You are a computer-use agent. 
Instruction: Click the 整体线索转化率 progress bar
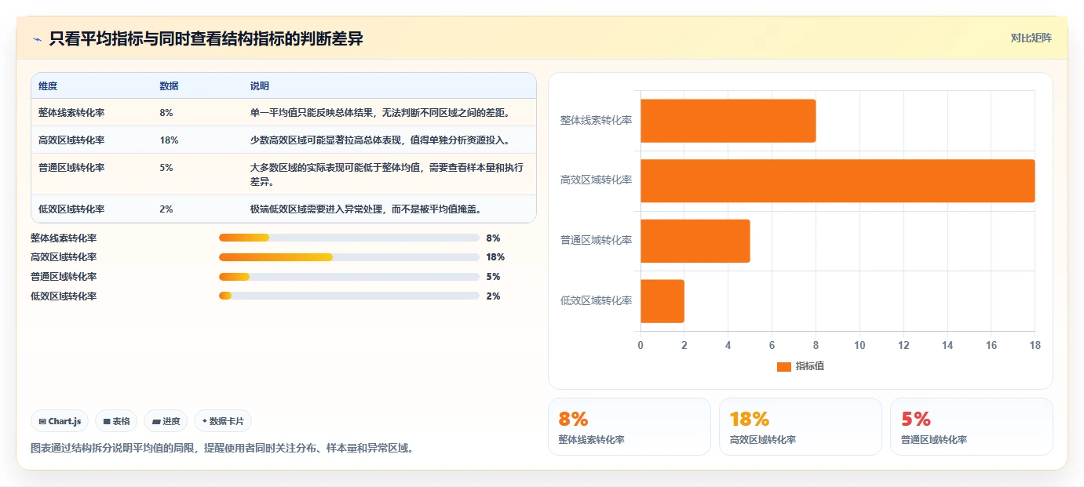click(349, 238)
